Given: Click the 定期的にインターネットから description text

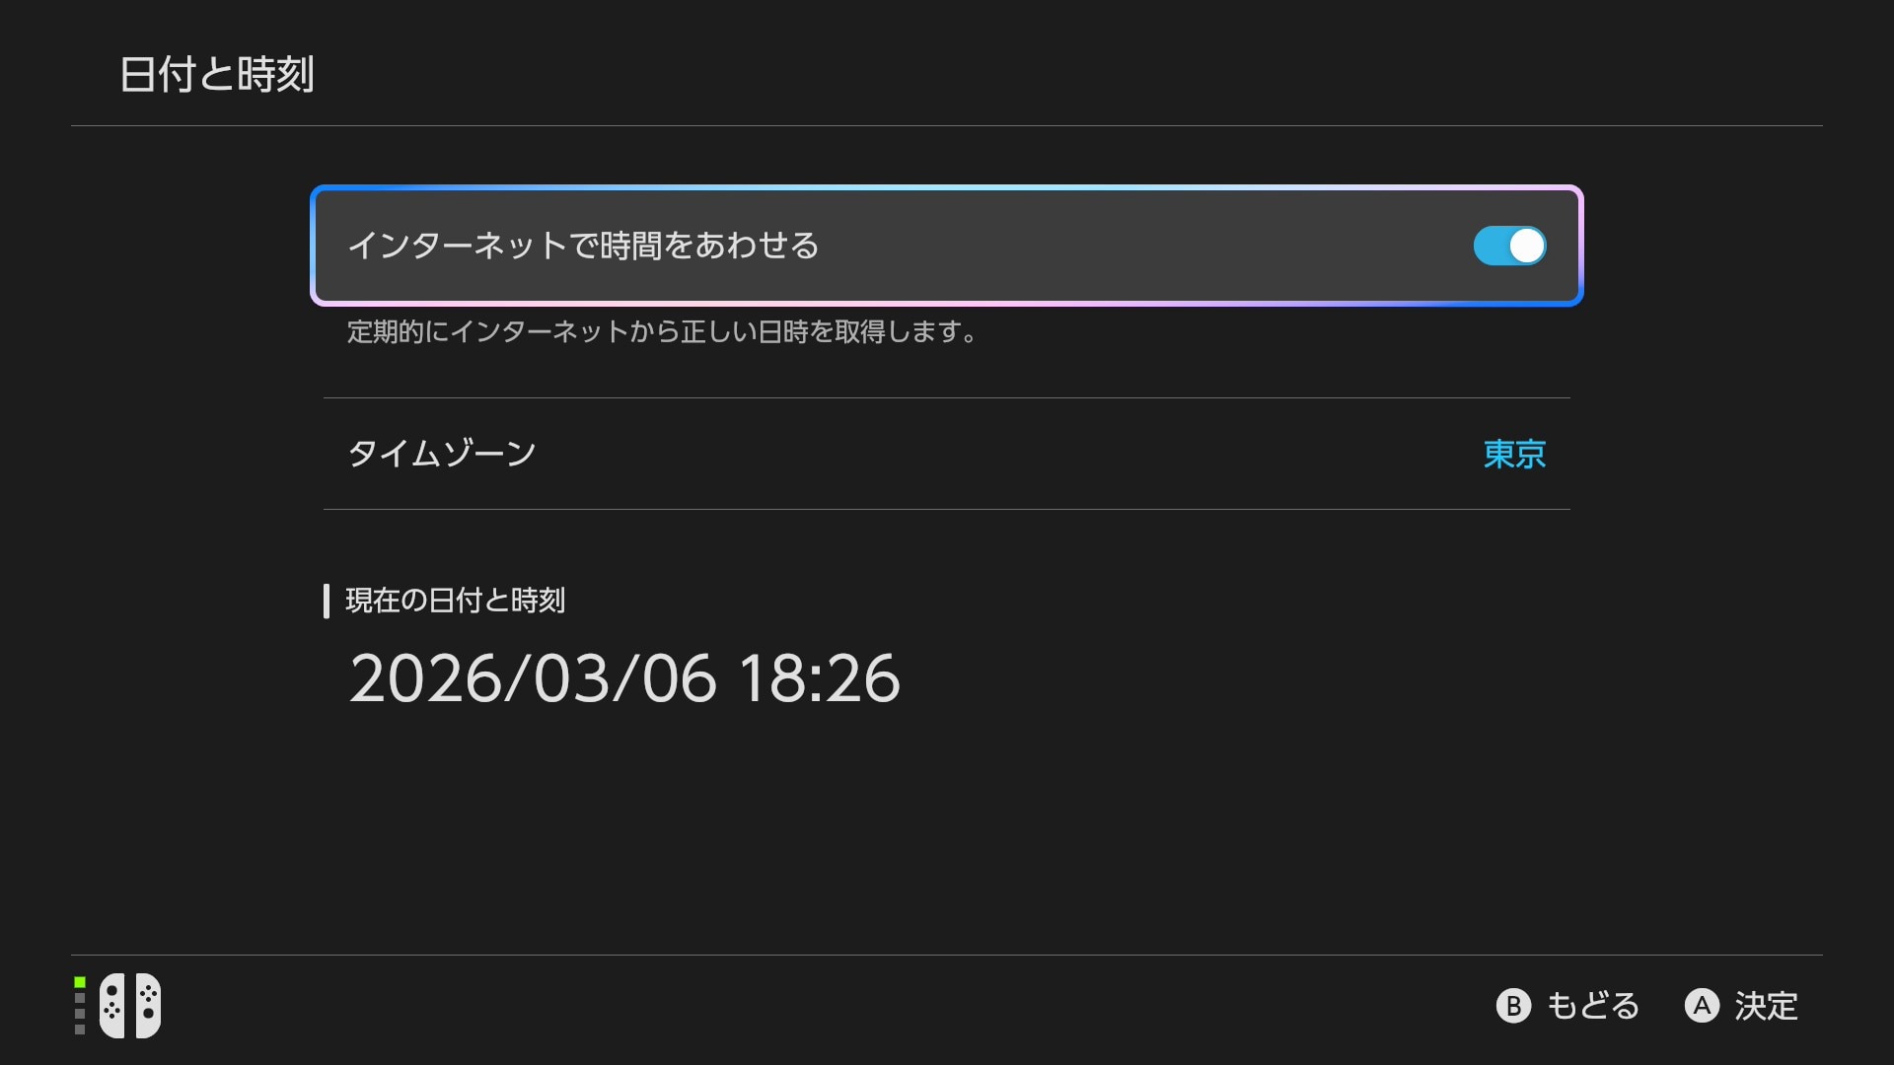Looking at the screenshot, I should coord(661,332).
